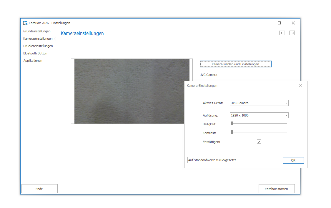The image size is (331, 208).
Task: Maximize the FotoBox settings window
Action: click(x=279, y=23)
